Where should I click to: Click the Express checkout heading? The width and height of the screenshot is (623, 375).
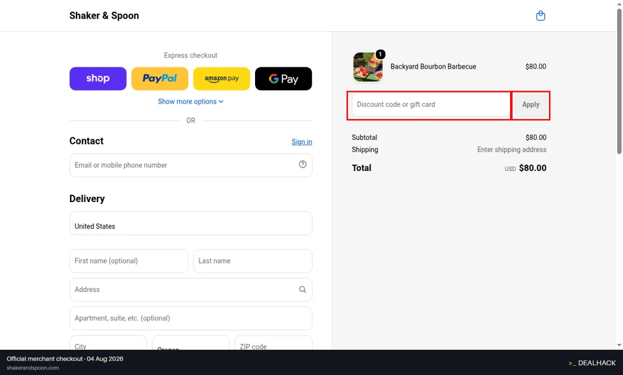coord(191,56)
